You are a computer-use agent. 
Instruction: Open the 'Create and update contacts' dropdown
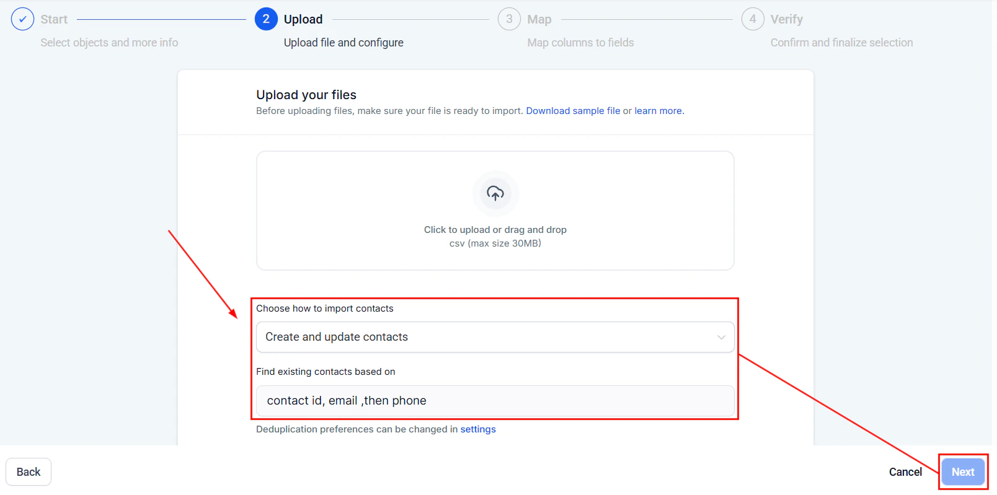[x=495, y=337]
